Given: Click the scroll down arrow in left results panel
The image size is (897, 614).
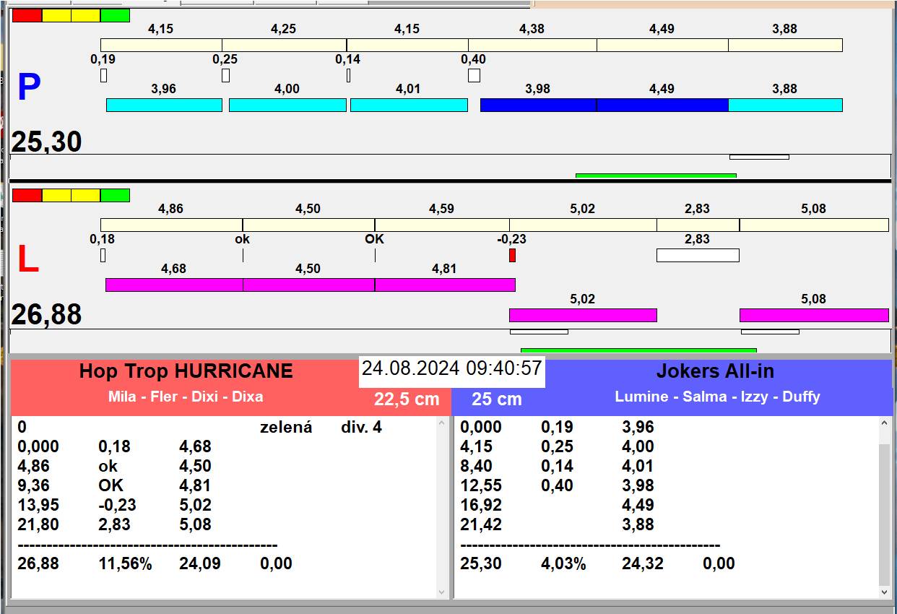Looking at the screenshot, I should click(443, 592).
